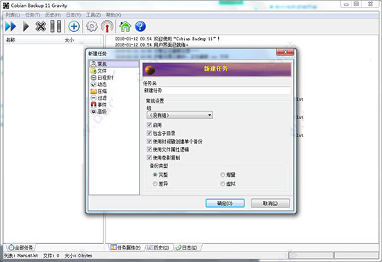Add new task with plus icon
This screenshot has width=382, height=262.
[74, 26]
